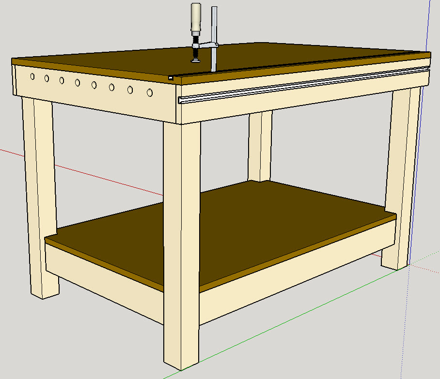The height and width of the screenshot is (379, 440).
Task: Click the rightmost dog hole in apron
Action: pos(150,92)
